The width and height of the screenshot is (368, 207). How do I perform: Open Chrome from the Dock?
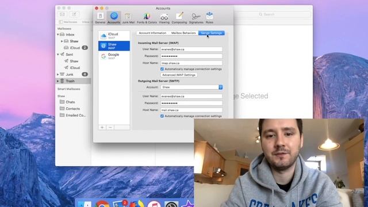tap(102, 204)
